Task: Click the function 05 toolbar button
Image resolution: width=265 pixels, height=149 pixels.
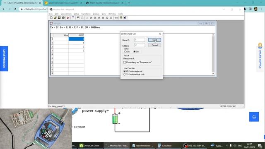Action: click(x=91, y=18)
